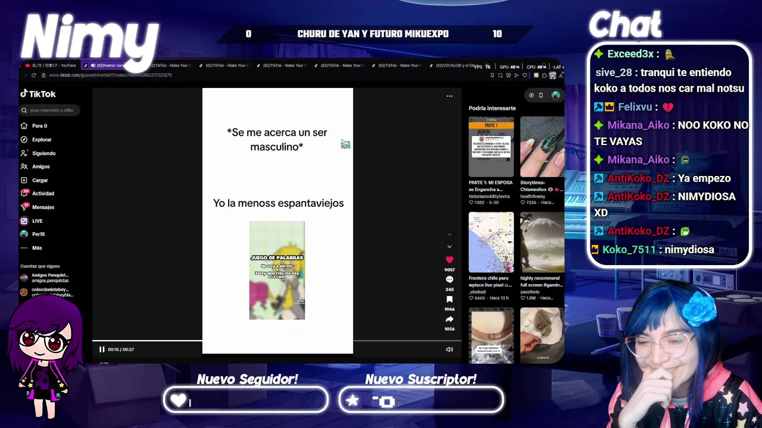762x428 pixels.
Task: Open Cargar upload page
Action: click(x=35, y=180)
